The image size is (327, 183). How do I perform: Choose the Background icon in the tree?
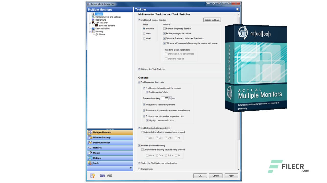tap(93, 20)
